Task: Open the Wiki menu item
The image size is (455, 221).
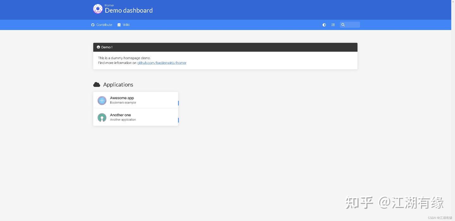Action: click(126, 25)
